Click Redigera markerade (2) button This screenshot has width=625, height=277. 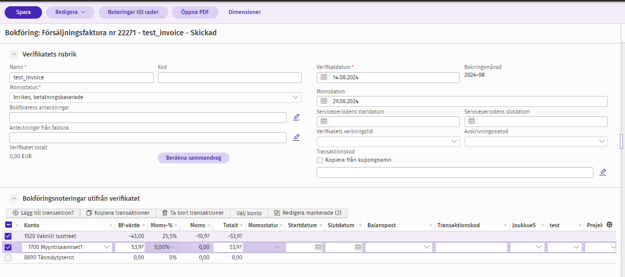(x=307, y=213)
